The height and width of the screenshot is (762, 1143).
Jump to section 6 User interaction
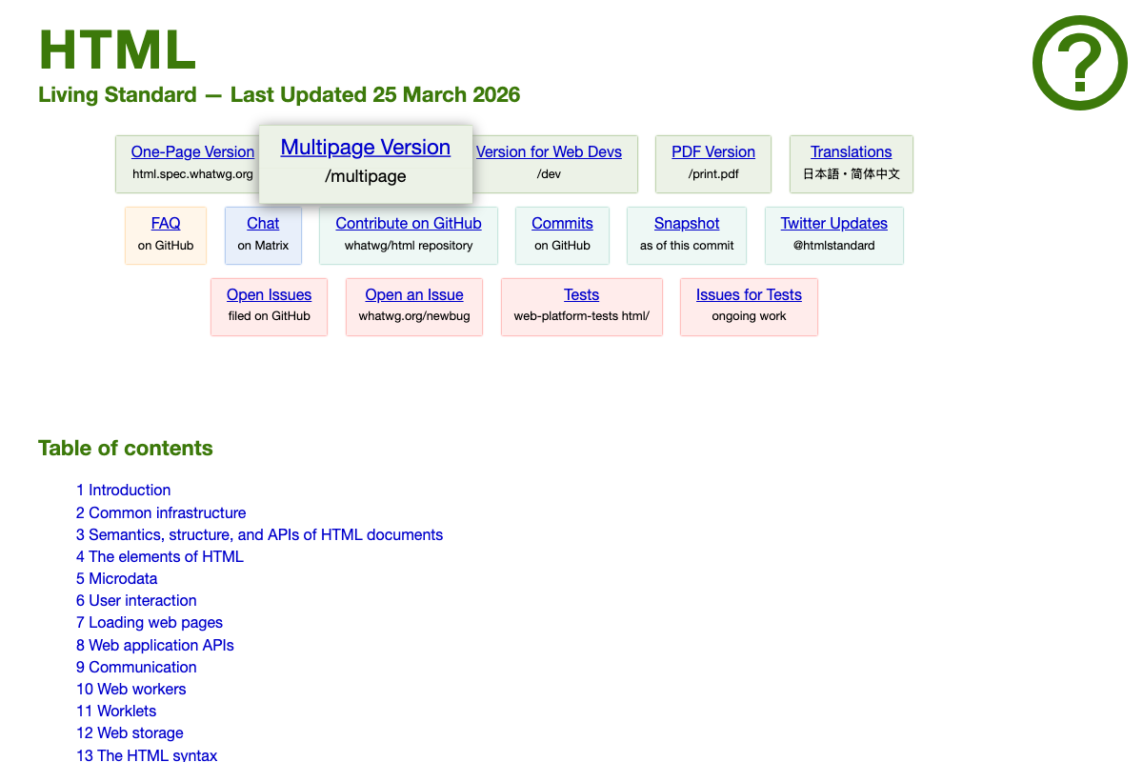click(x=136, y=600)
